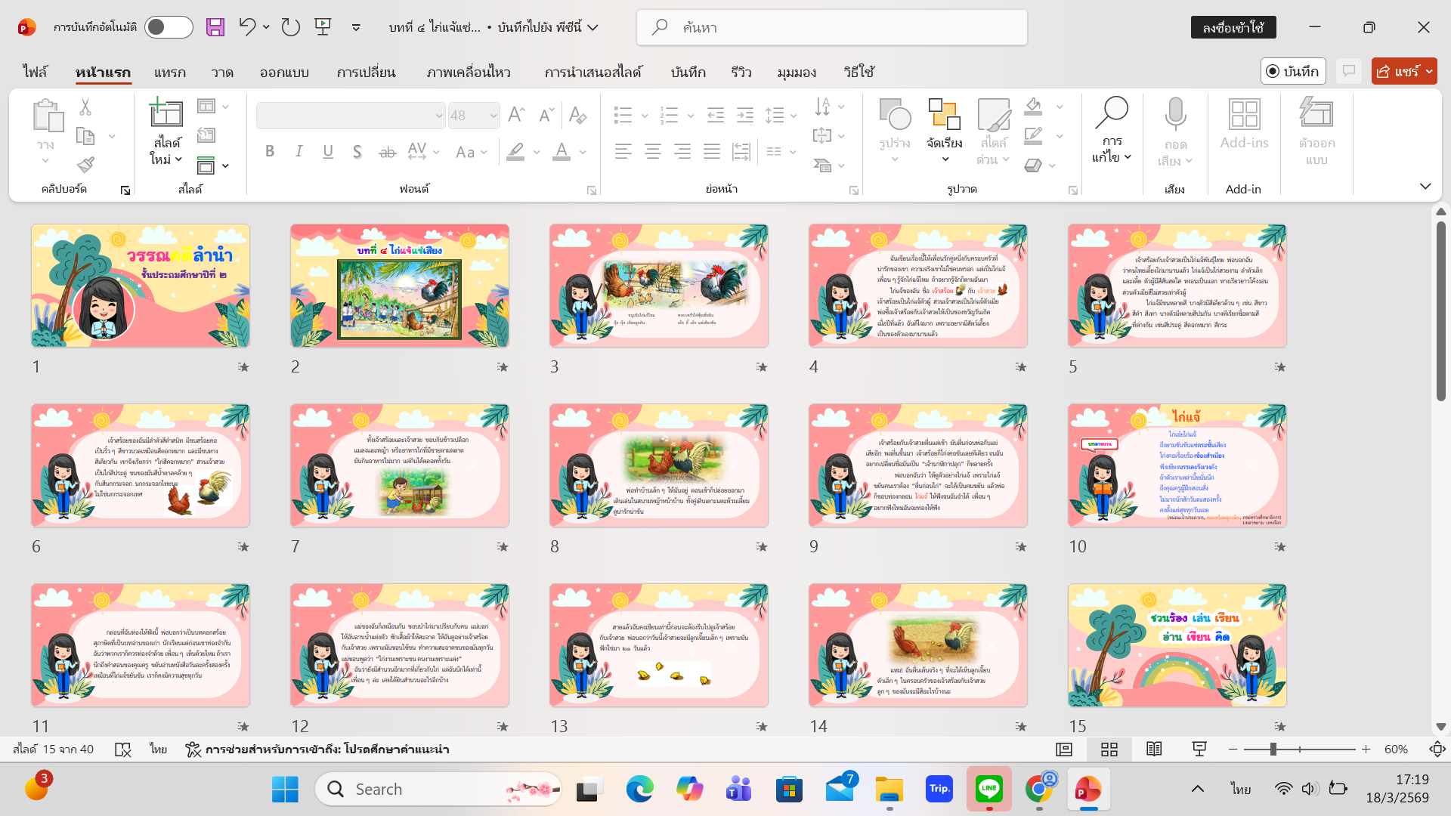Open LINE app from taskbar
The height and width of the screenshot is (816, 1451).
pos(988,789)
